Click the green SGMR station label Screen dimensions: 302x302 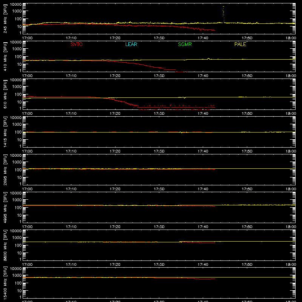coord(185,44)
